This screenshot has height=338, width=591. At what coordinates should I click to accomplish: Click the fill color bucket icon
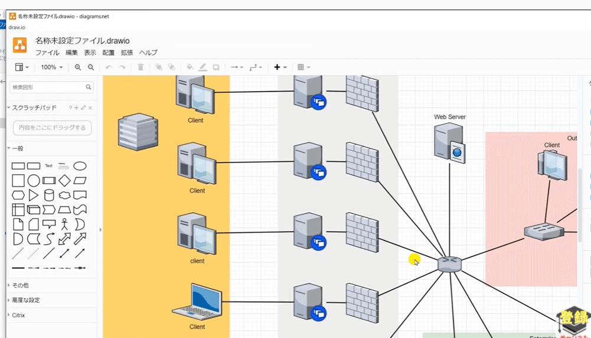[x=190, y=67]
